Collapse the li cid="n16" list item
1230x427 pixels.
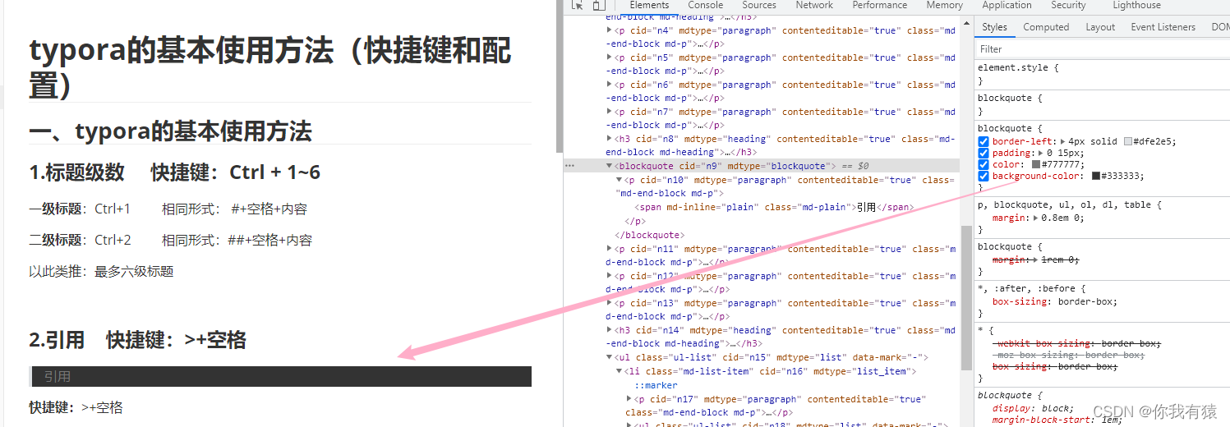(620, 371)
